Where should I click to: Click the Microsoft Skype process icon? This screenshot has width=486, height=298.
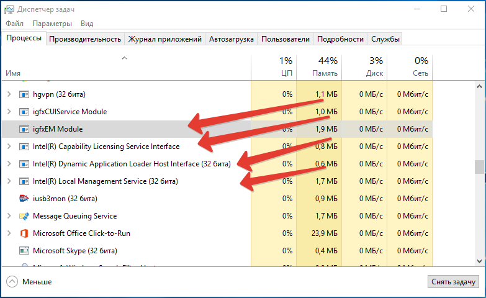pos(24,251)
